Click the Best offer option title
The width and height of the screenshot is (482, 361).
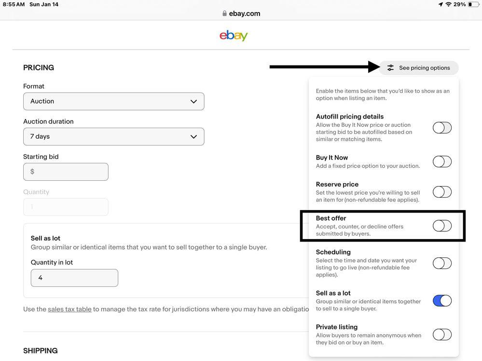click(x=331, y=218)
